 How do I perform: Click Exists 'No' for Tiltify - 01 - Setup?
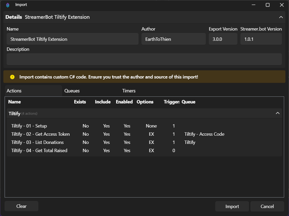point(86,126)
